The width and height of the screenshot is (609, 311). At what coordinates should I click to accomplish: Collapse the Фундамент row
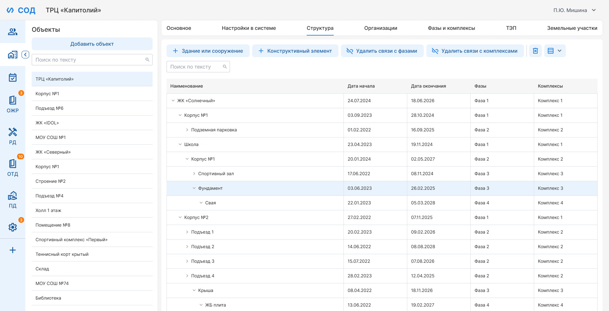[194, 188]
